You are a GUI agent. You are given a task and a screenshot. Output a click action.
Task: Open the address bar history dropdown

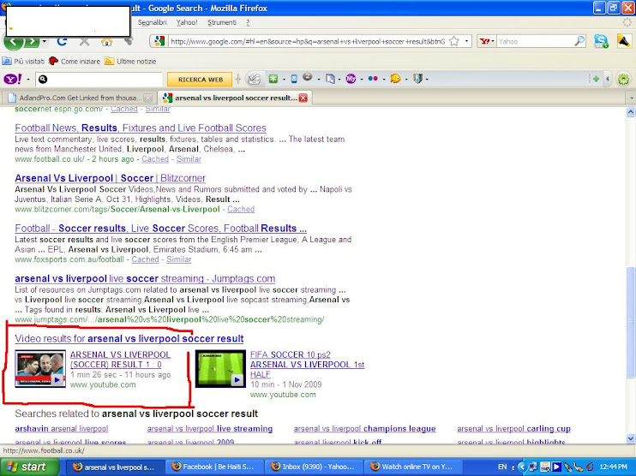coord(466,41)
